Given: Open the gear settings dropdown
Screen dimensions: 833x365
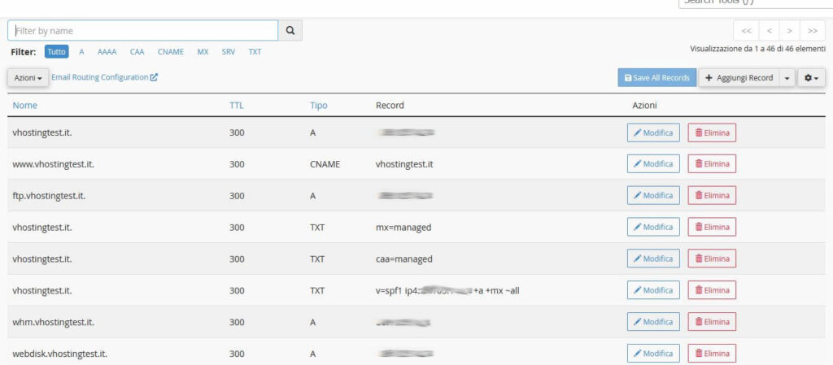Looking at the screenshot, I should 811,78.
